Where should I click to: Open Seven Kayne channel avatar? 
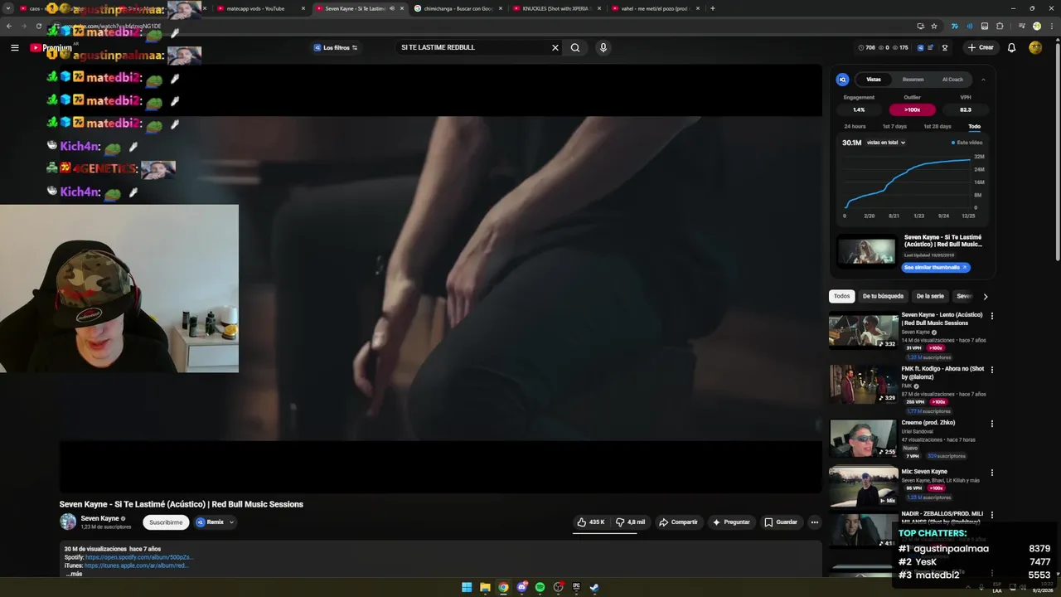coord(68,522)
